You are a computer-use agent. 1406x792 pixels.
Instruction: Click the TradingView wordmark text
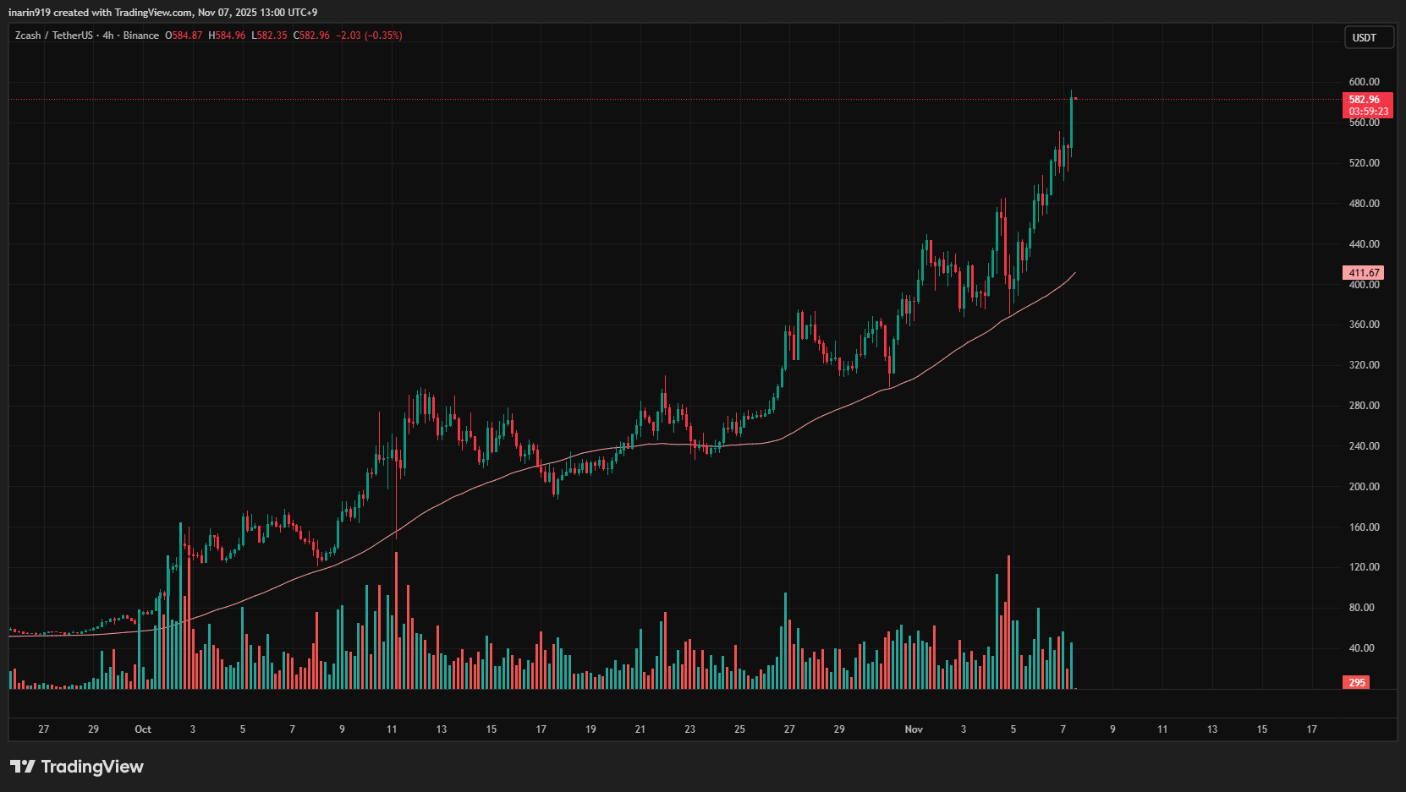coord(92,767)
